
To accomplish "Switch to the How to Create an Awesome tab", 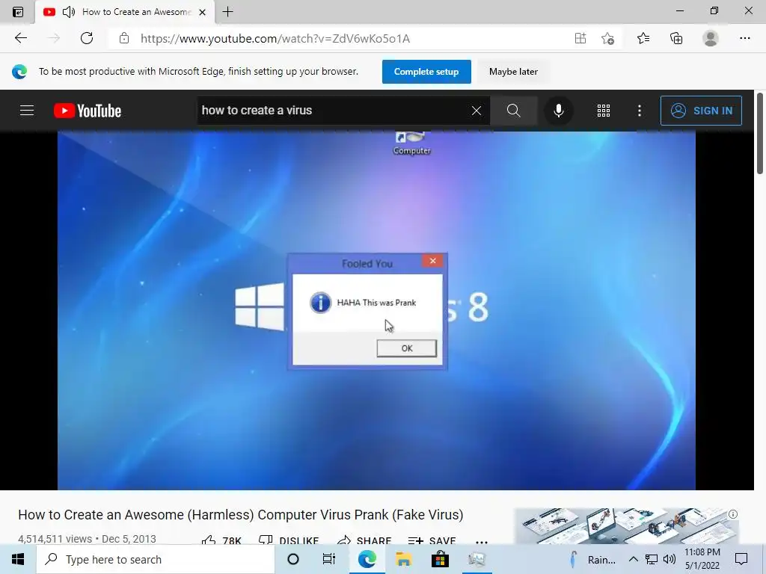I will click(125, 12).
